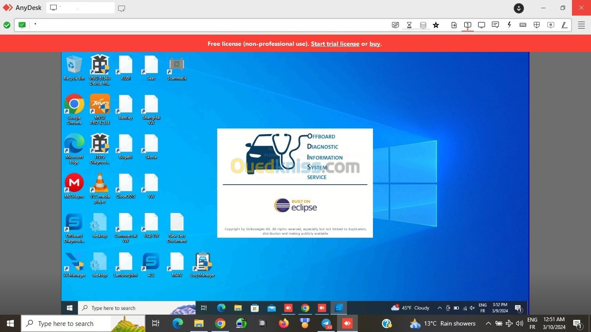Open Microsoft Store on remote taskbar
This screenshot has width=591, height=332.
(255, 308)
